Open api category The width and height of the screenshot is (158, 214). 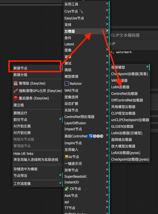click(x=87, y=202)
